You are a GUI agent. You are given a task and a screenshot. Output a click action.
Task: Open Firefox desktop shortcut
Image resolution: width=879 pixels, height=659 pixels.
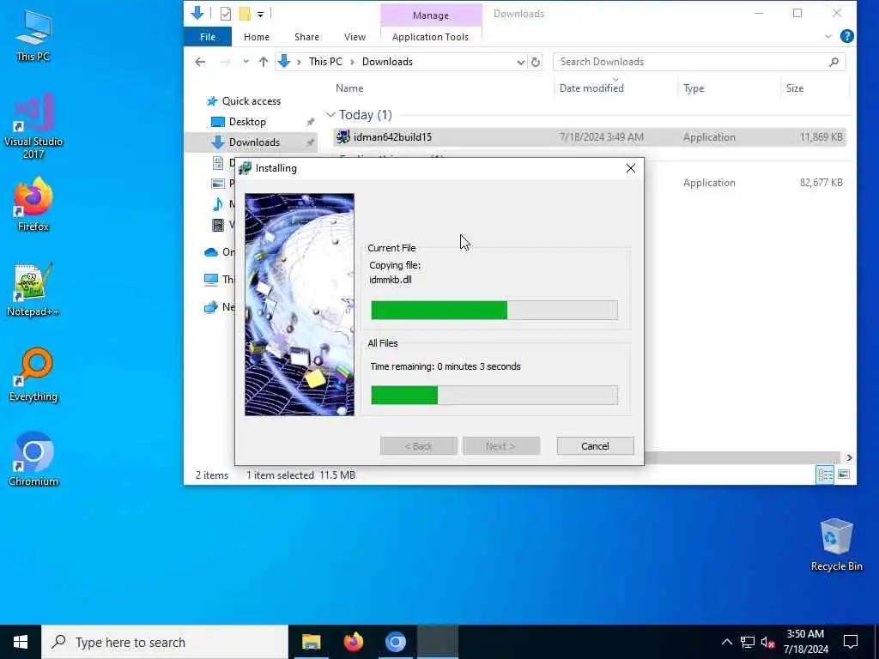(x=33, y=204)
